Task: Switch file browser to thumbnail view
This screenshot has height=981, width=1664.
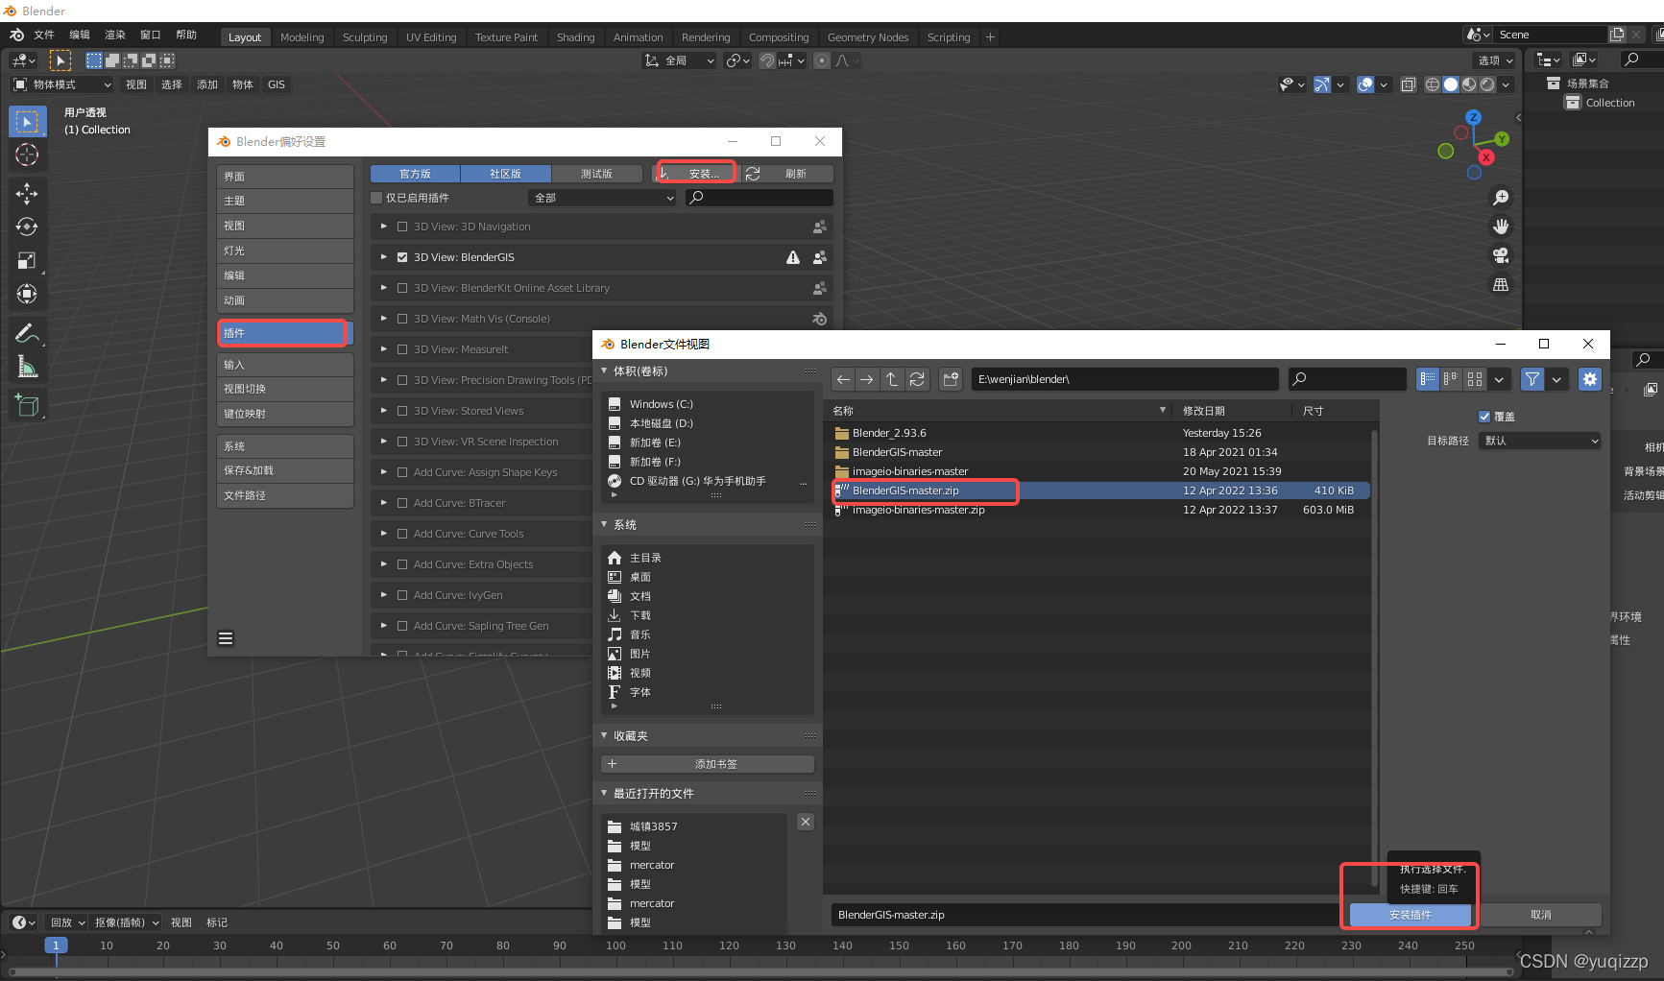Action: click(1475, 379)
